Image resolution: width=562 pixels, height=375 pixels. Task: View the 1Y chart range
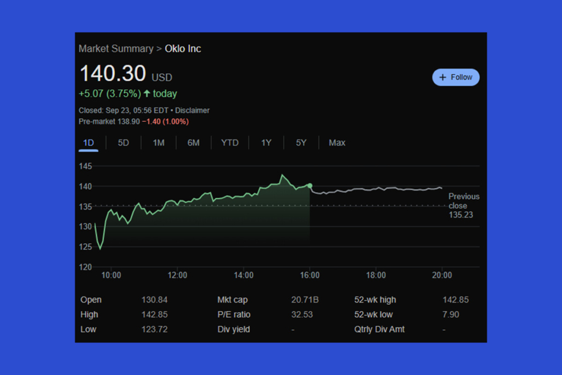click(x=266, y=143)
